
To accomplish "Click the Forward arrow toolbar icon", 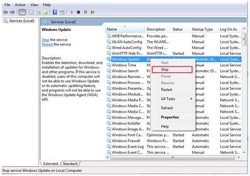I will coord(12,12).
